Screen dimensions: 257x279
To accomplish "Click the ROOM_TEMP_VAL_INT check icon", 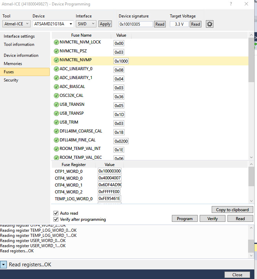I will click(56, 149).
